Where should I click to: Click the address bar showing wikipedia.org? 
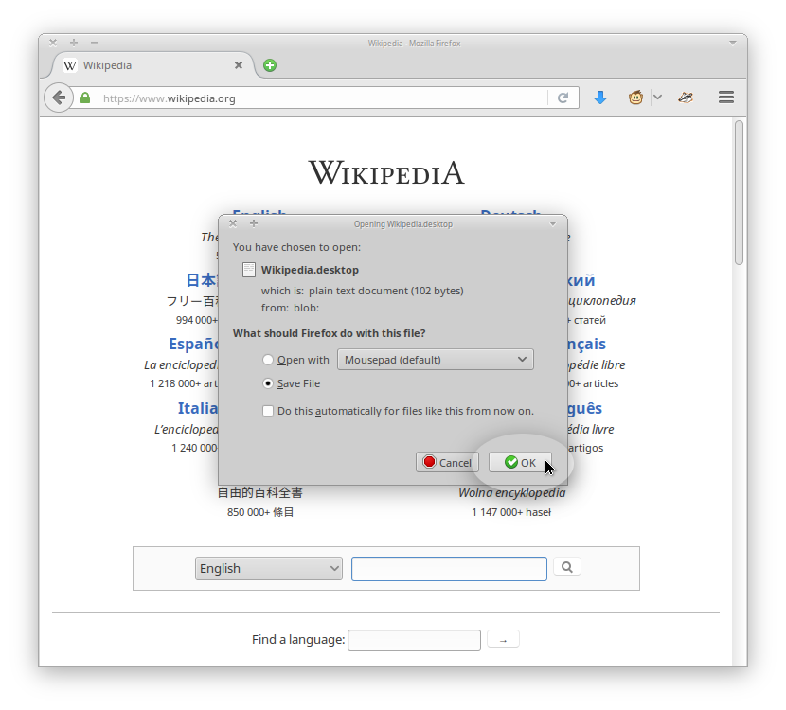coord(323,98)
